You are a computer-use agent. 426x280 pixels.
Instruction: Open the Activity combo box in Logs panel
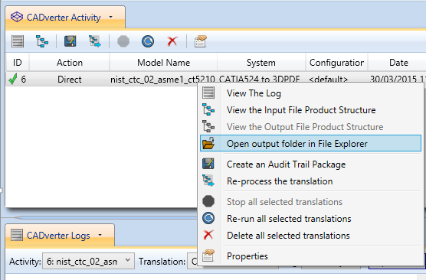pos(88,262)
